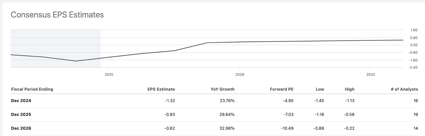This screenshot has width=425, height=136.
Task: Click the EPS Estimate column header
Action: click(x=161, y=89)
